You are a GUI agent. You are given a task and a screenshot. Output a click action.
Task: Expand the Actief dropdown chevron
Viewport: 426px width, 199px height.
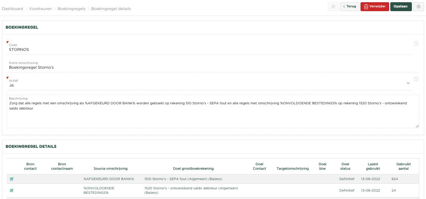(x=408, y=83)
